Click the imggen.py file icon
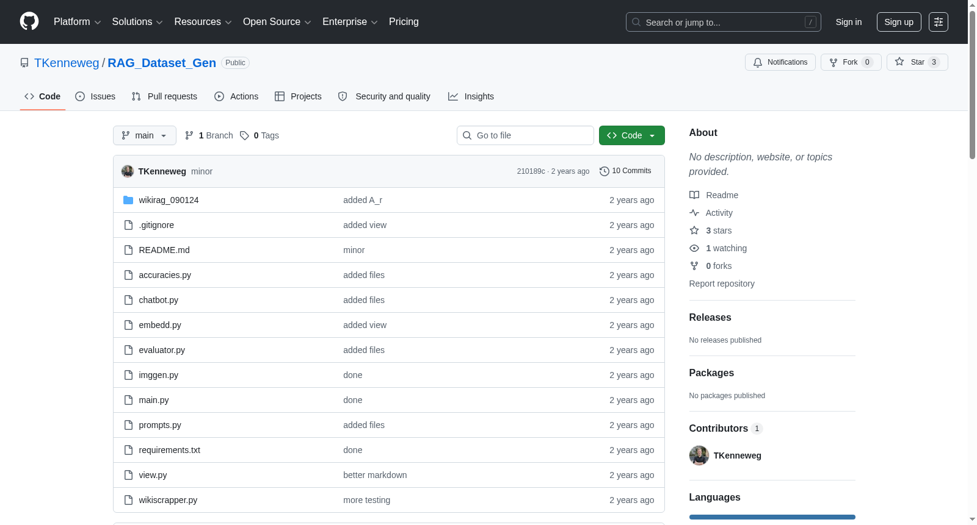 click(128, 375)
